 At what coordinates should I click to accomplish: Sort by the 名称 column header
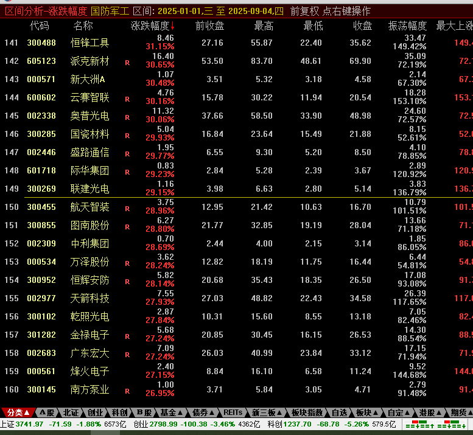point(83,26)
